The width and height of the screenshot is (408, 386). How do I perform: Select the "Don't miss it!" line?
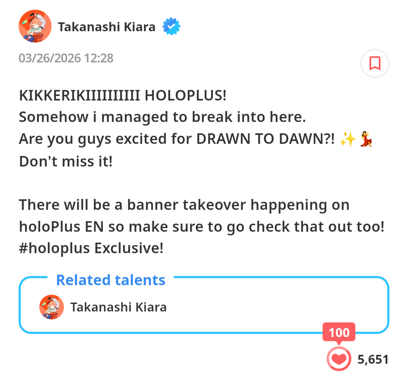[66, 162]
